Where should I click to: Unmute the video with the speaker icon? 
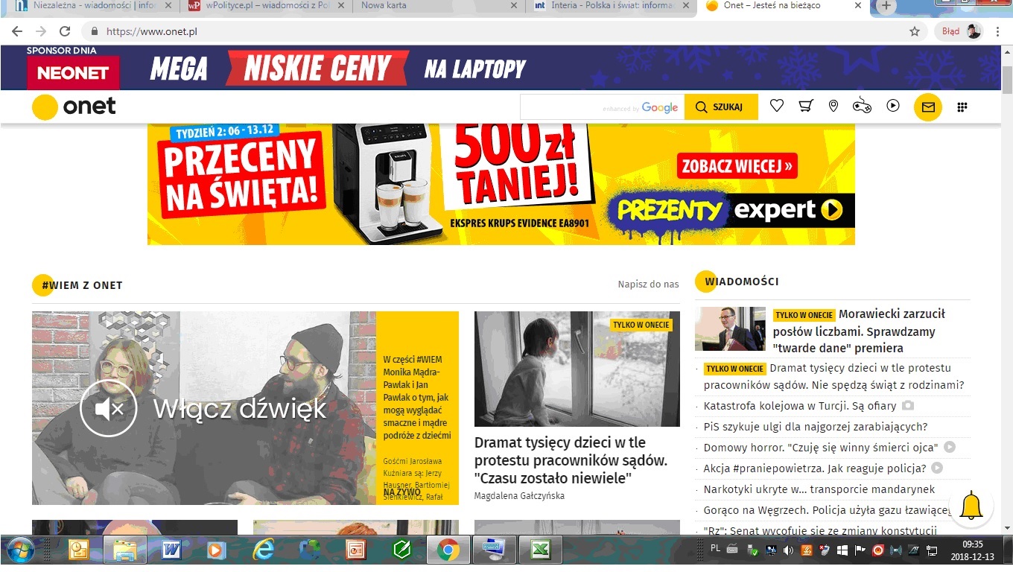pos(109,408)
